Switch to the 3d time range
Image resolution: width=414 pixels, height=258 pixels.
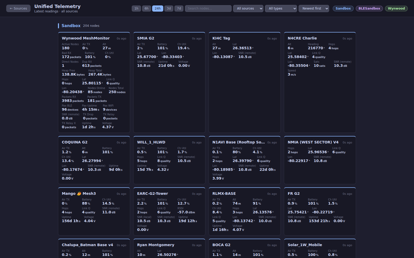169,8
